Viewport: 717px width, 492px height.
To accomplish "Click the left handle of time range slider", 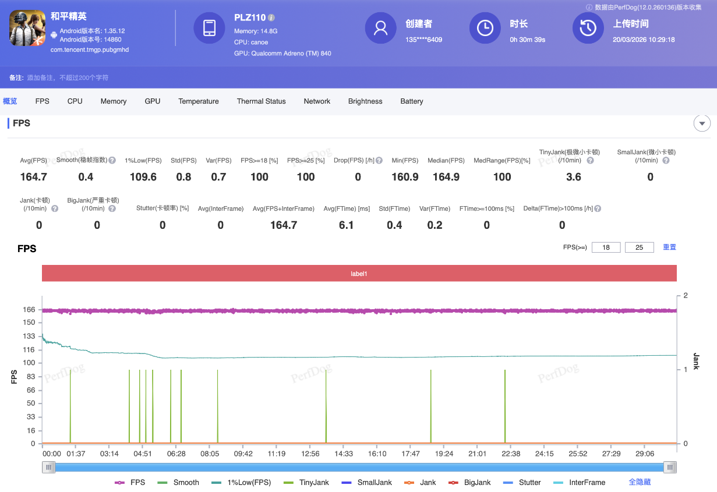I will tap(50, 467).
